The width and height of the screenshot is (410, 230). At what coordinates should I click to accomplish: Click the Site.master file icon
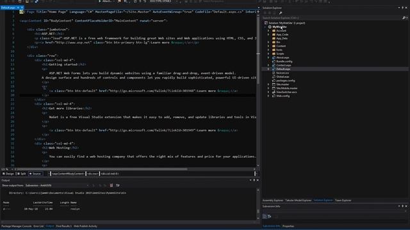[x=274, y=84]
